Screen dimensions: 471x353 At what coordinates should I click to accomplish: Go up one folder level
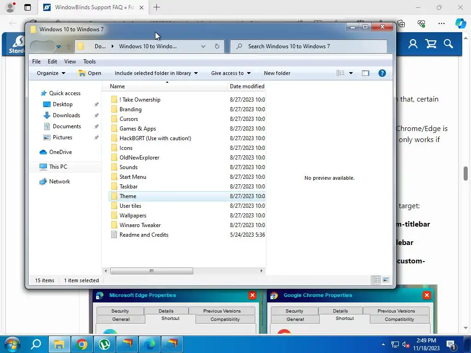pos(69,46)
